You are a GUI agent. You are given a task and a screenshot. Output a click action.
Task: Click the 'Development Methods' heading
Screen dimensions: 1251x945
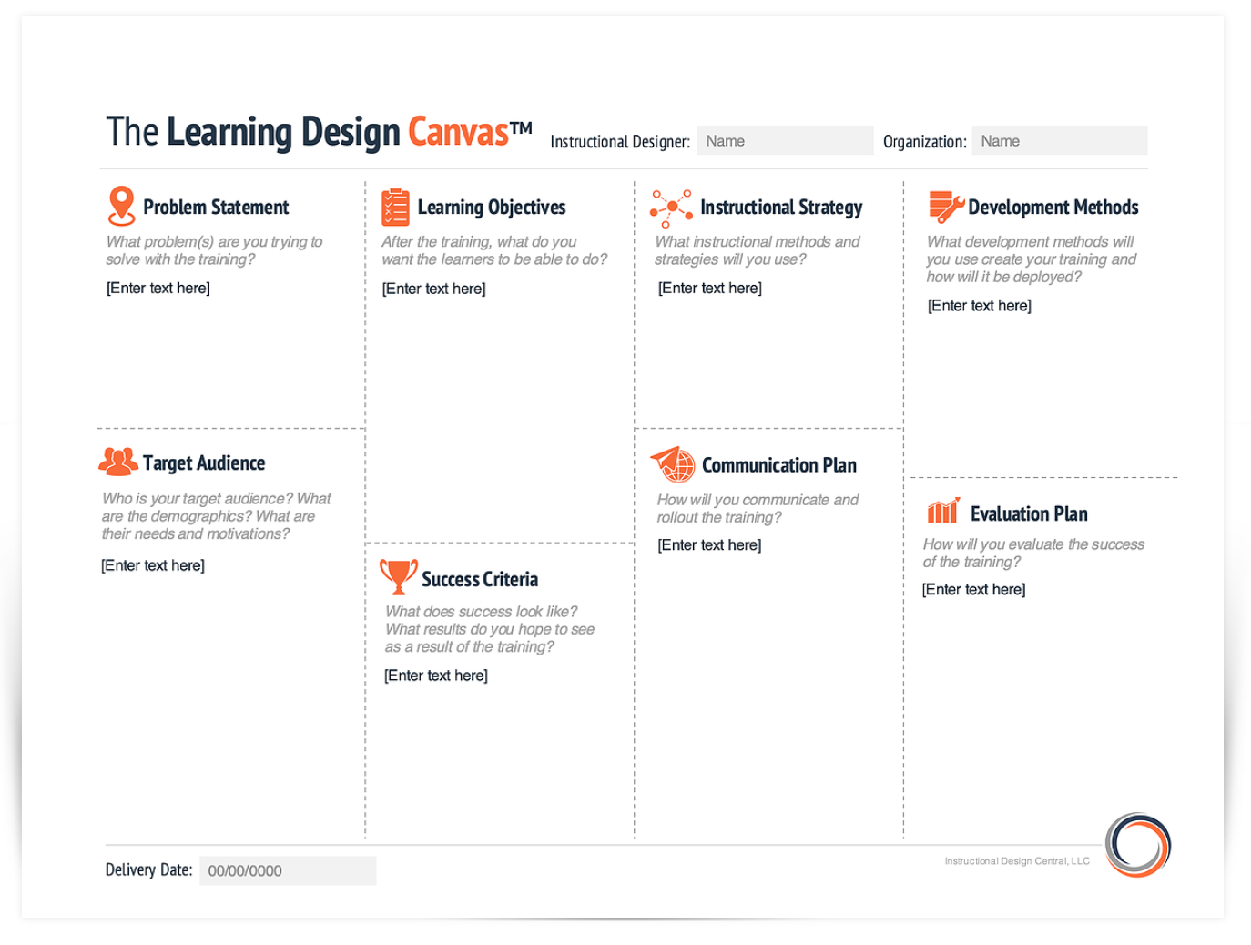tap(1053, 208)
